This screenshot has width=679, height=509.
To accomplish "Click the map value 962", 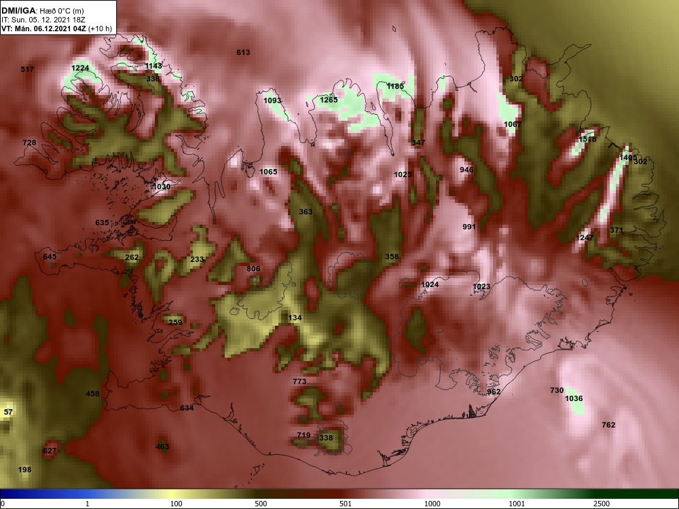I will (494, 392).
